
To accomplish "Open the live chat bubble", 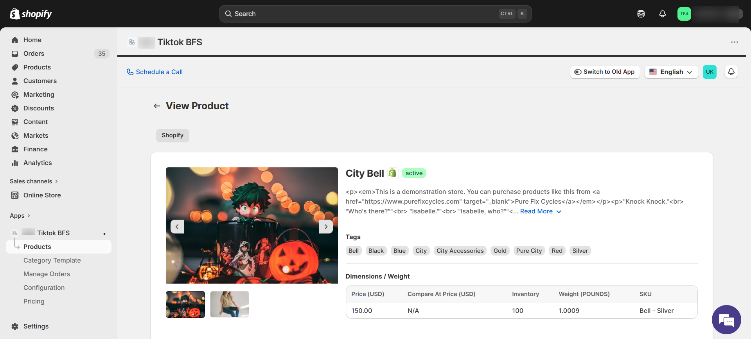I will [x=726, y=319].
